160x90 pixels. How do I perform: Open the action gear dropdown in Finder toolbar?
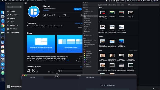pos(114,5)
